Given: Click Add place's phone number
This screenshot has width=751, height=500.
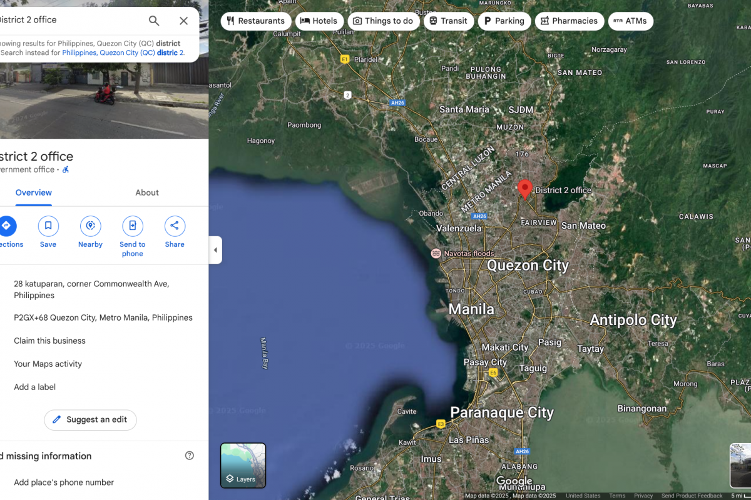Looking at the screenshot, I should tap(64, 482).
